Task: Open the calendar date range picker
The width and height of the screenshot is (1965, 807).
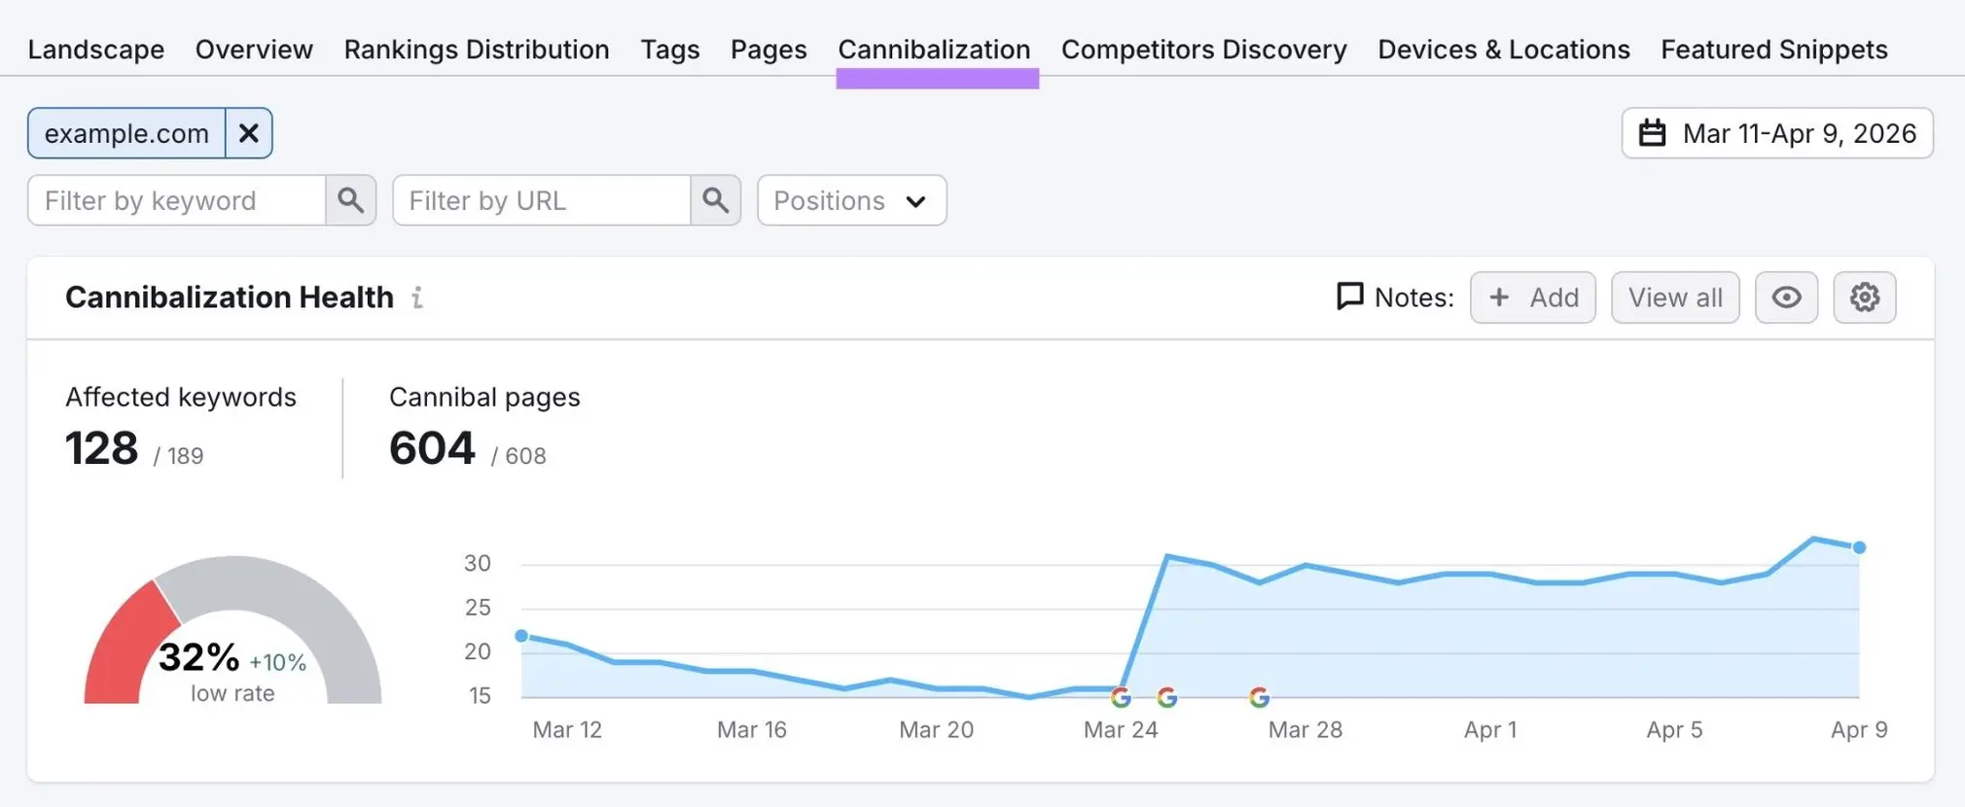Action: click(x=1652, y=133)
